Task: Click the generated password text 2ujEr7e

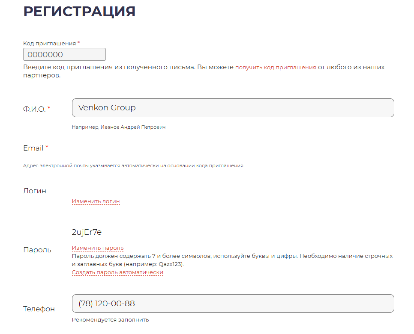Action: click(x=87, y=232)
